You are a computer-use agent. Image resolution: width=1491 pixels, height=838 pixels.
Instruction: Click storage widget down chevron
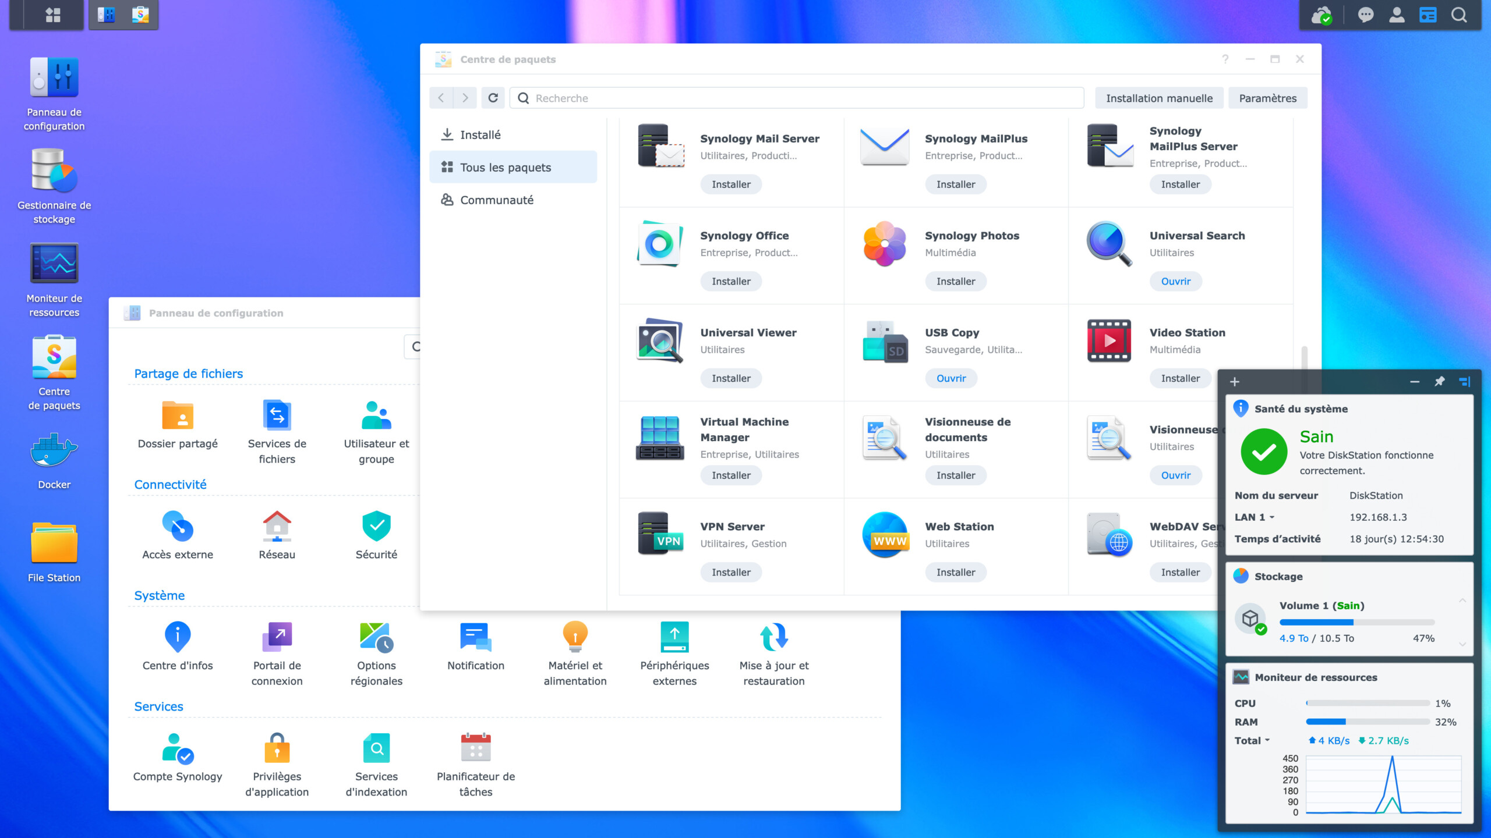pyautogui.click(x=1462, y=644)
